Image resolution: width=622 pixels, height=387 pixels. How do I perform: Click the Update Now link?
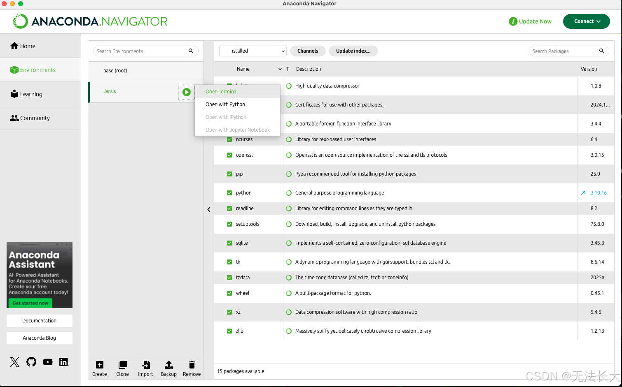(x=535, y=21)
